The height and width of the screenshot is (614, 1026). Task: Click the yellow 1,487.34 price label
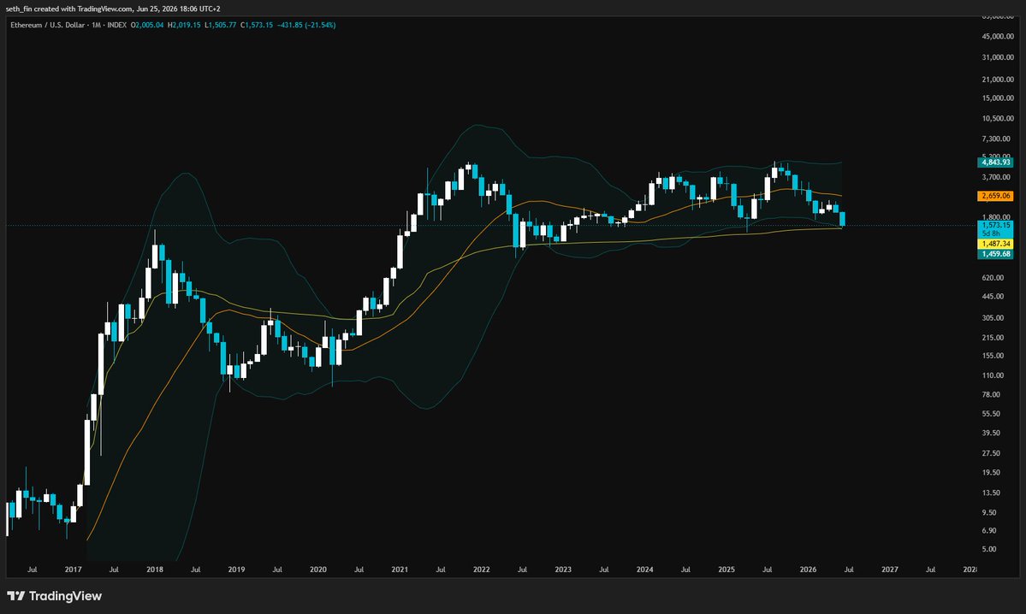995,244
